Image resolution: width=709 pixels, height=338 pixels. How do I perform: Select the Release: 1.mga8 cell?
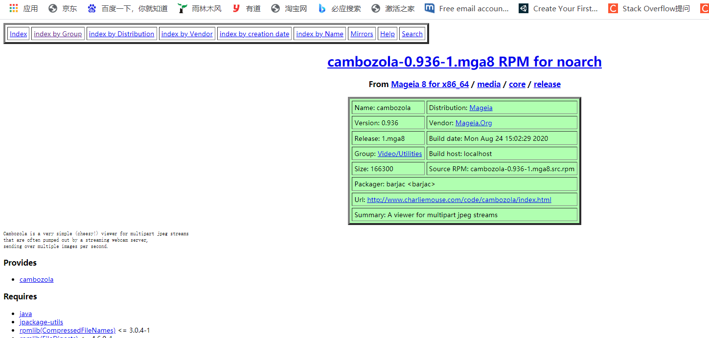point(388,138)
